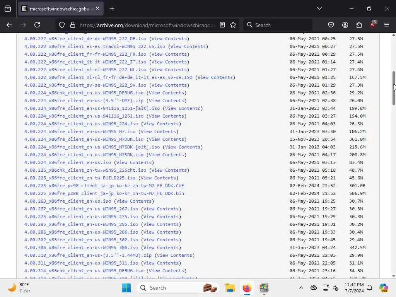This screenshot has width=396, height=297.
Task: View Contents of WIN95_267.iso
Action: coord(161,209)
